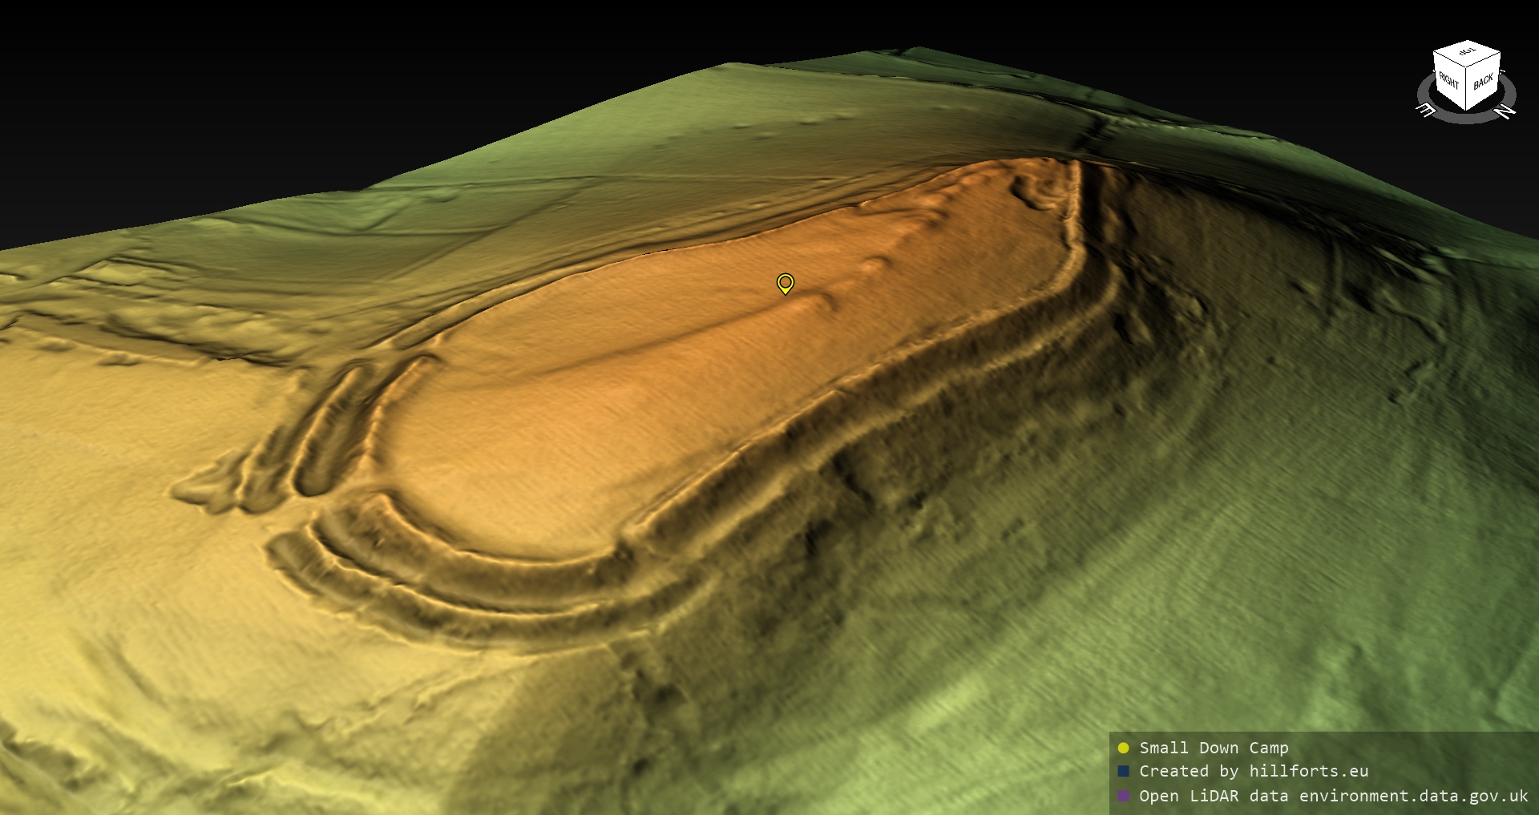Click the cube edge between RIGHT and BACK

tap(1467, 91)
